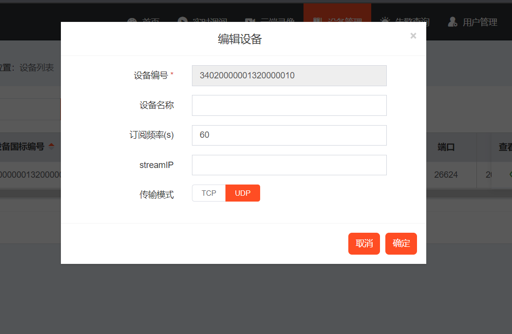Click 设备列表 breadcrumb text

coord(37,68)
